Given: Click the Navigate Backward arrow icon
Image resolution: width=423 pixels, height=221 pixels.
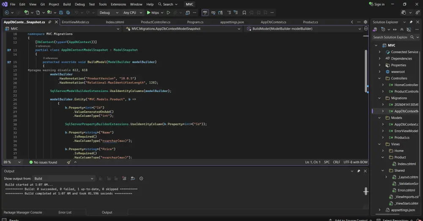Looking at the screenshot, I should coord(7,13).
